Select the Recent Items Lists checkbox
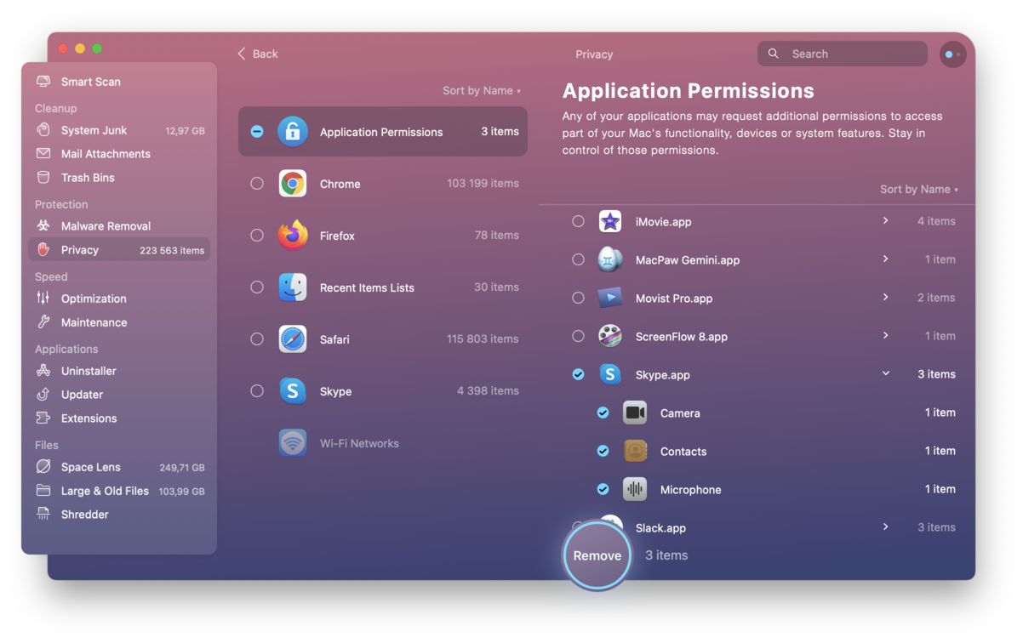1023x643 pixels. click(x=257, y=287)
